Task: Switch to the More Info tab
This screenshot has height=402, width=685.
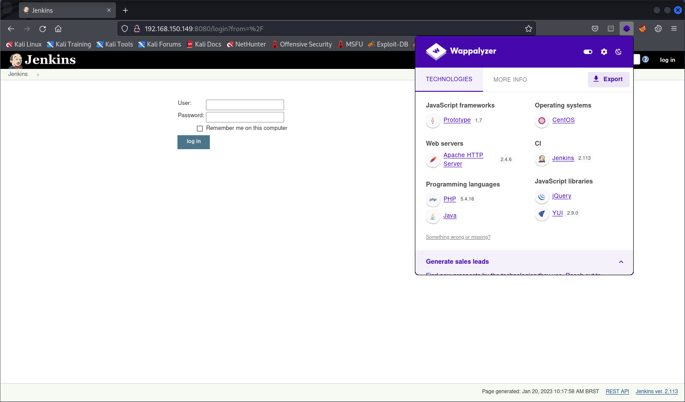Action: click(x=510, y=79)
